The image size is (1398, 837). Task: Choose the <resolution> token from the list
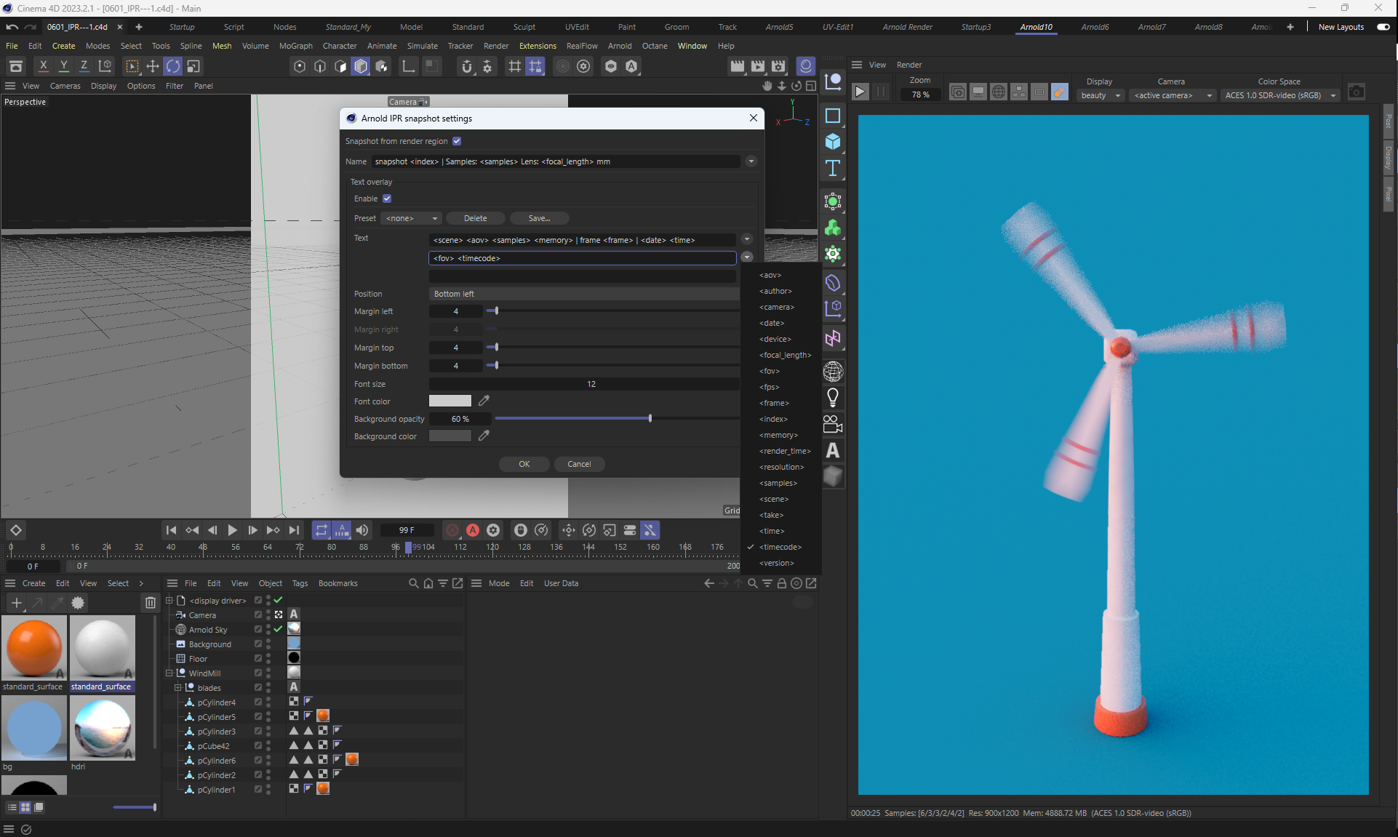tap(781, 467)
